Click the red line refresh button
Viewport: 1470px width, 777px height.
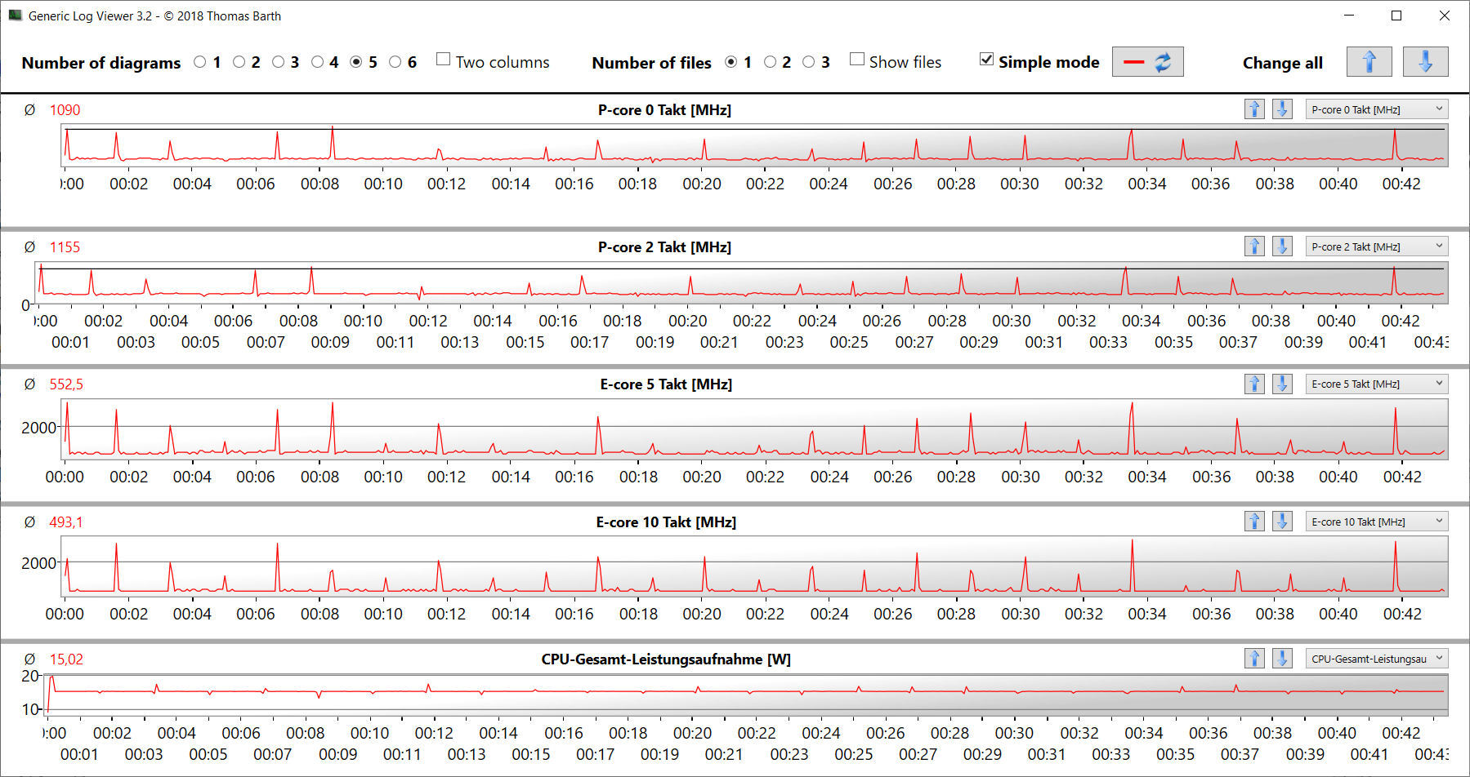[1147, 62]
